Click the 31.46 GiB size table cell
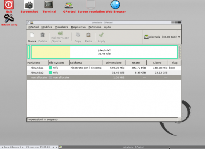Screen dimensions: 205x149 coord(118,73)
